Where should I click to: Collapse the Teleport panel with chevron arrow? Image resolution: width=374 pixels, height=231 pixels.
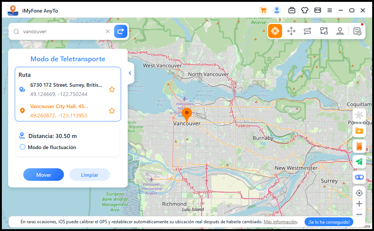[130, 73]
